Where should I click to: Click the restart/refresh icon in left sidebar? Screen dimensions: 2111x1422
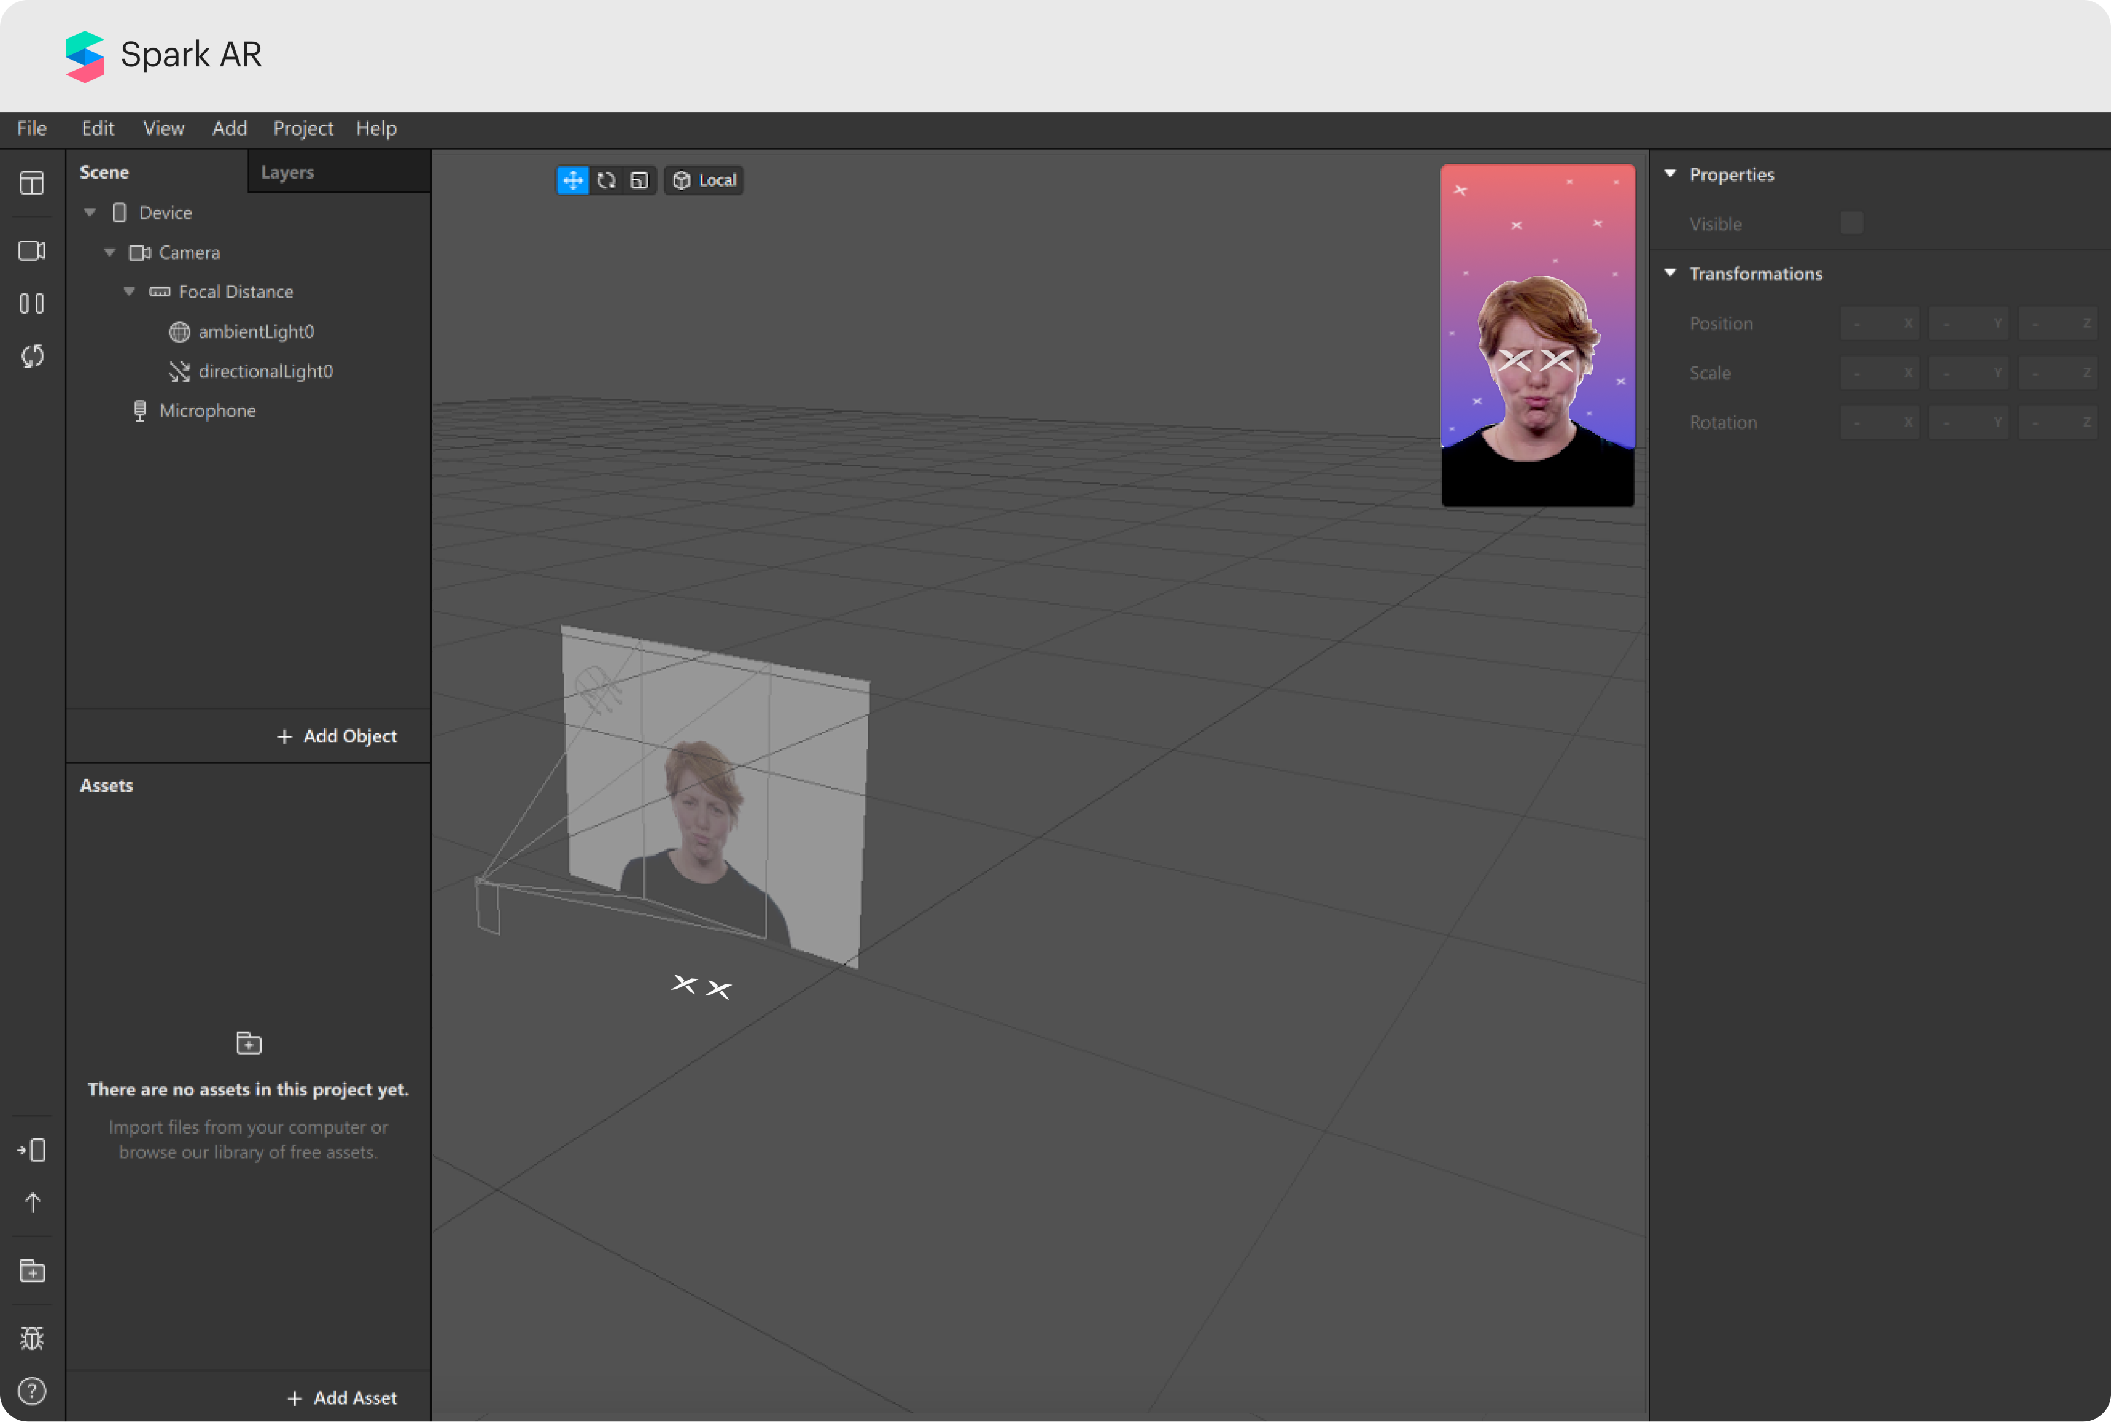click(x=32, y=357)
